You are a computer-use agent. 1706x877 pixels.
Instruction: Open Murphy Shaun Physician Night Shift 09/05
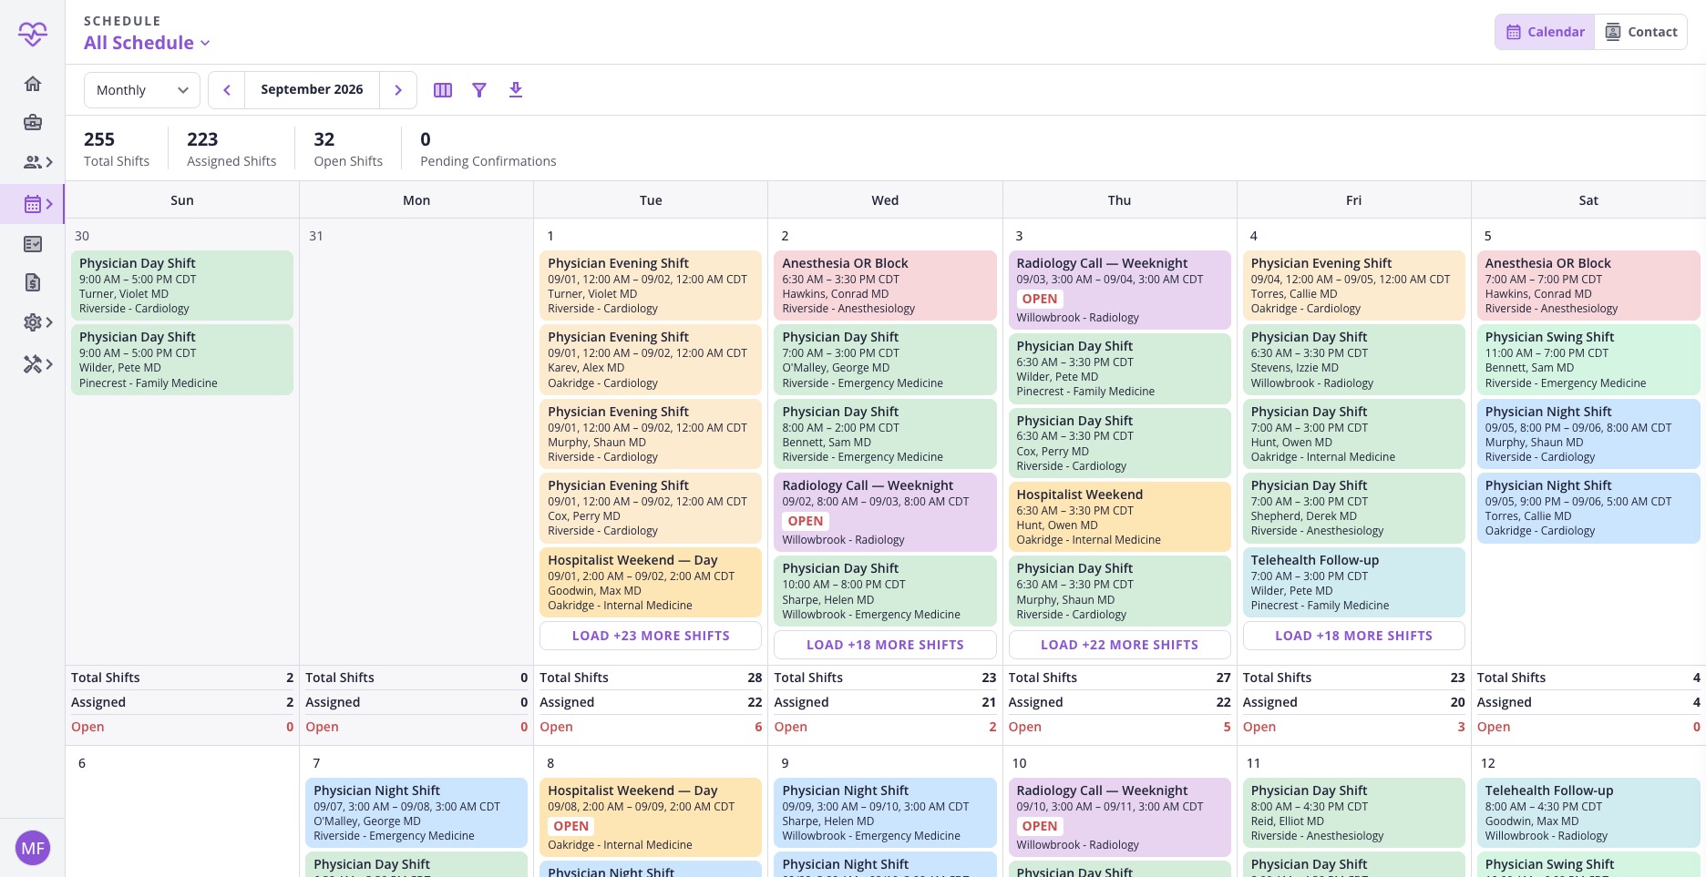[1588, 433]
